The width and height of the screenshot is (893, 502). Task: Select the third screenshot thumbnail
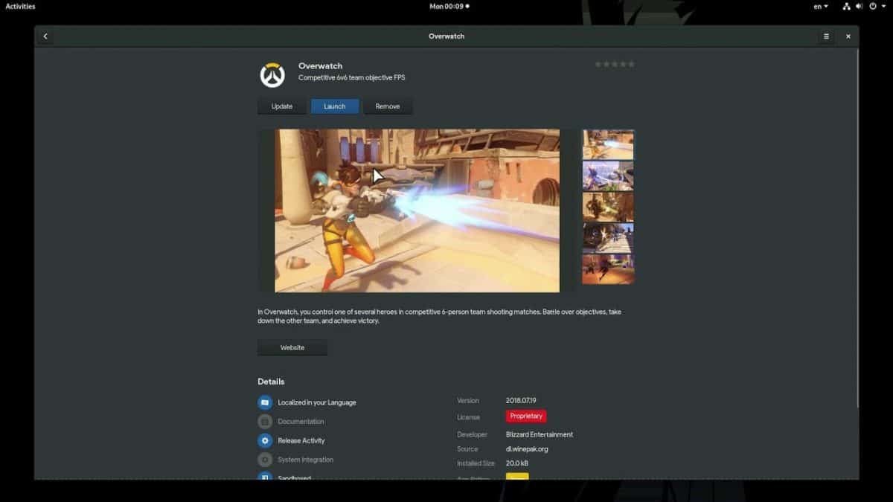click(608, 207)
